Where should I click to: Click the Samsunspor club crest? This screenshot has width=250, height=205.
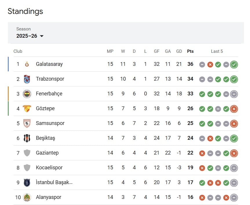click(x=27, y=123)
